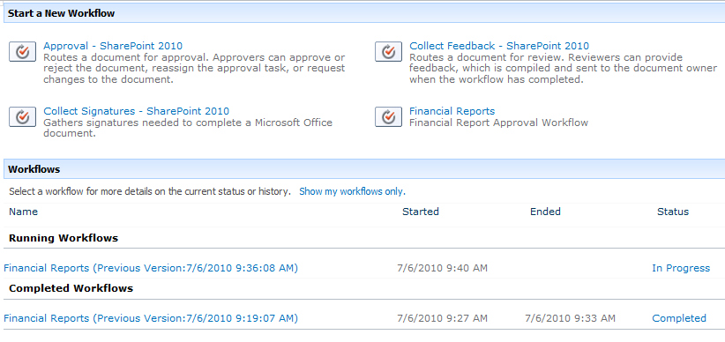Click the Completed Workflows group heading
The height and width of the screenshot is (342, 725).
pyautogui.click(x=71, y=288)
